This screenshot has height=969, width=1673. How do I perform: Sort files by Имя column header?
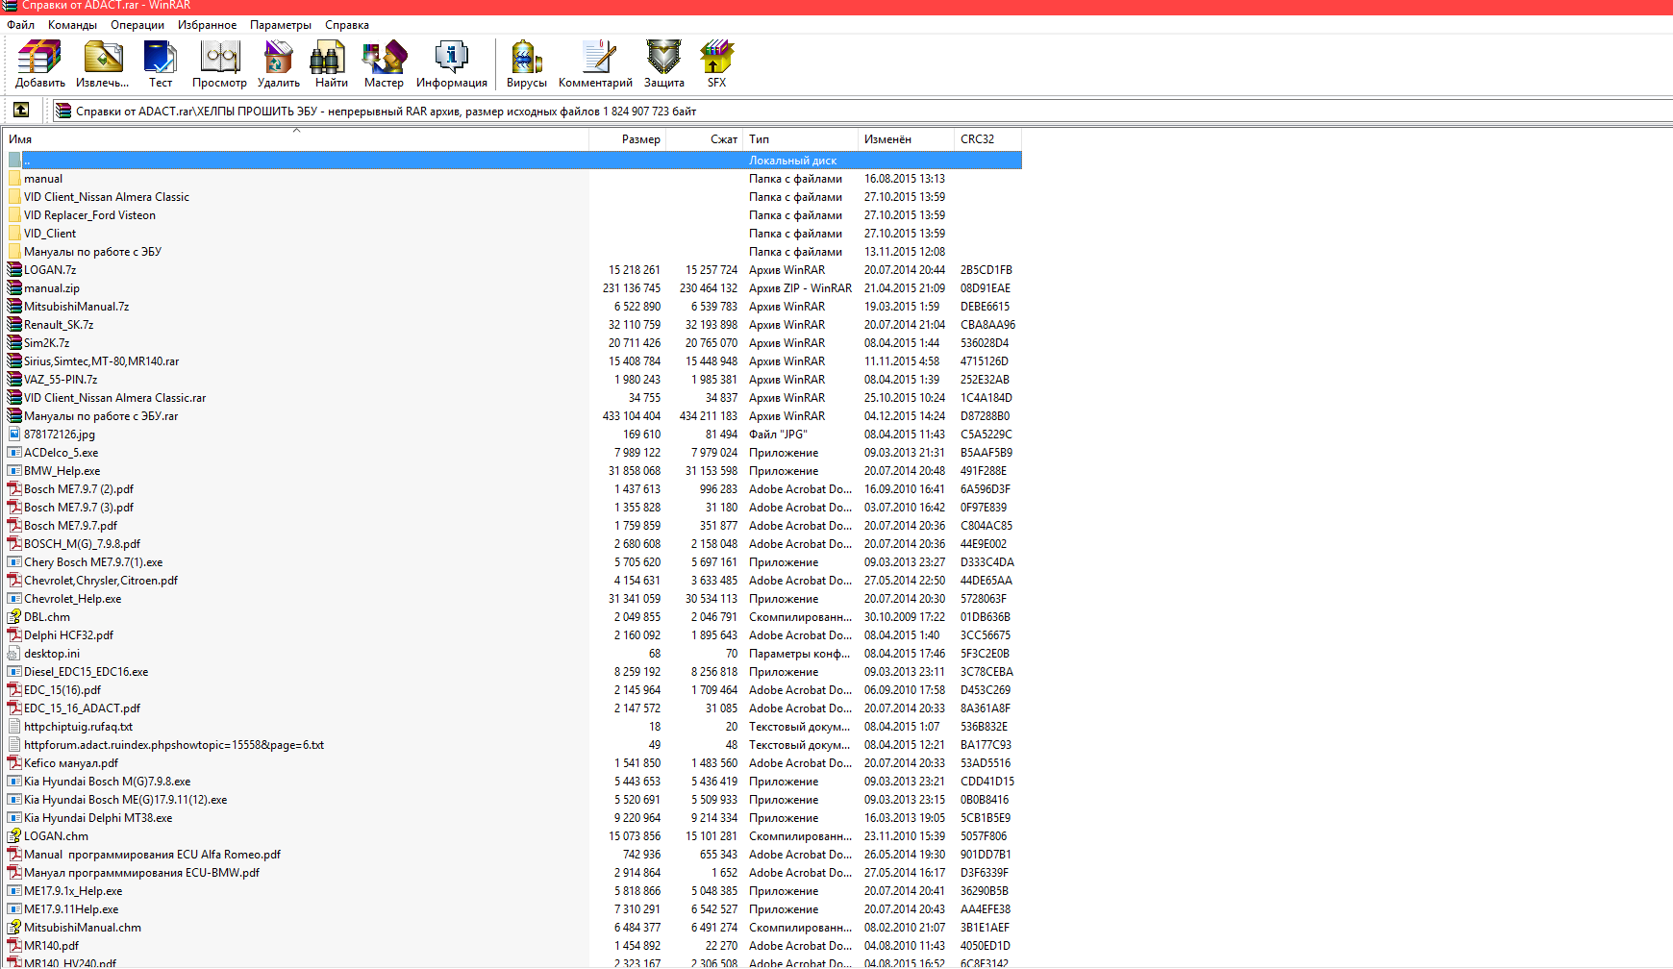[x=296, y=139]
